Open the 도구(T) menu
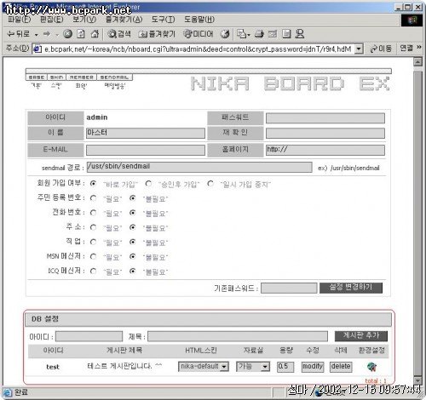This screenshot has height=400, width=426. click(x=163, y=20)
